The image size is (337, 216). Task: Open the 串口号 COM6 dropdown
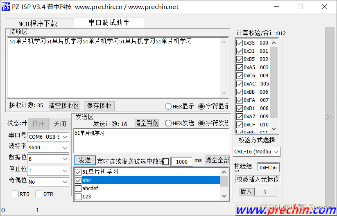coord(48,137)
